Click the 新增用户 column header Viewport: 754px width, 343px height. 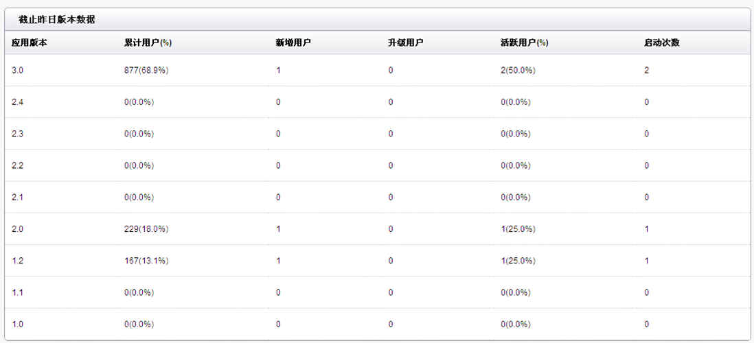293,43
